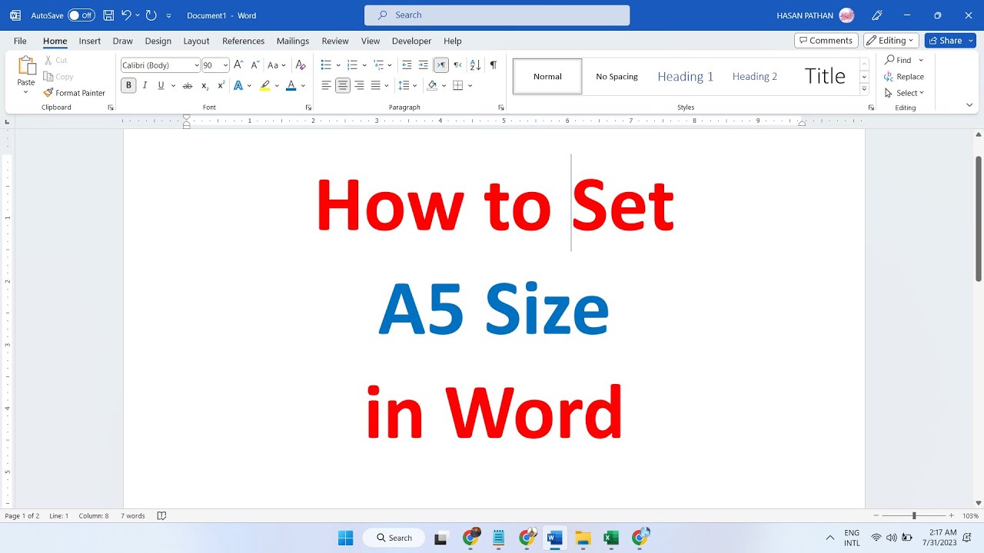Switch to the Layout tab
Screen dimensions: 984x553
(196, 41)
